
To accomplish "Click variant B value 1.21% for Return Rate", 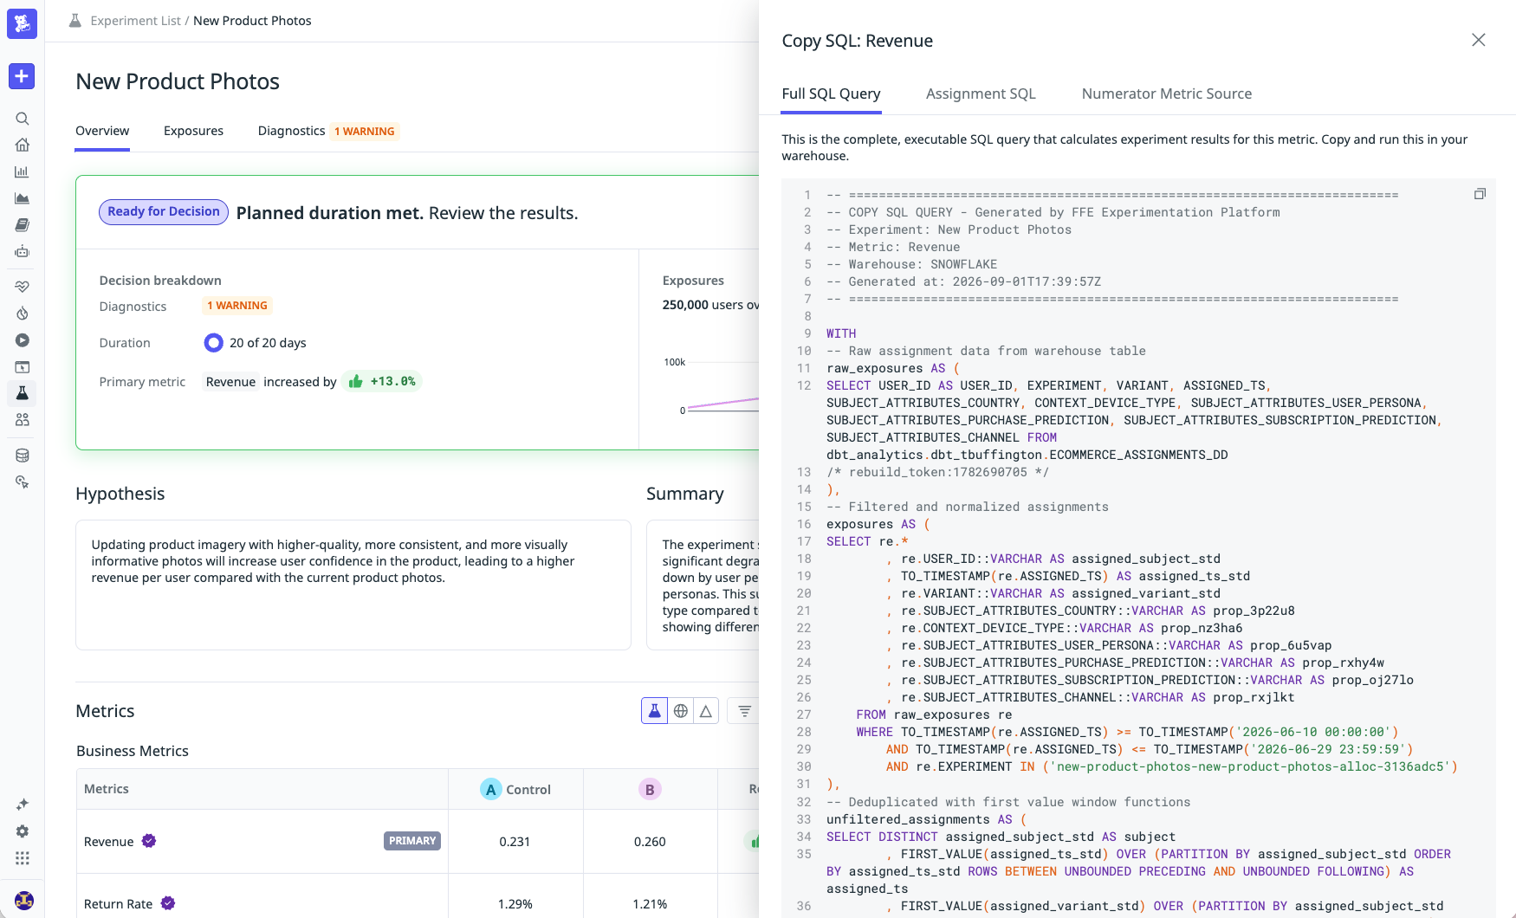I will [x=650, y=904].
